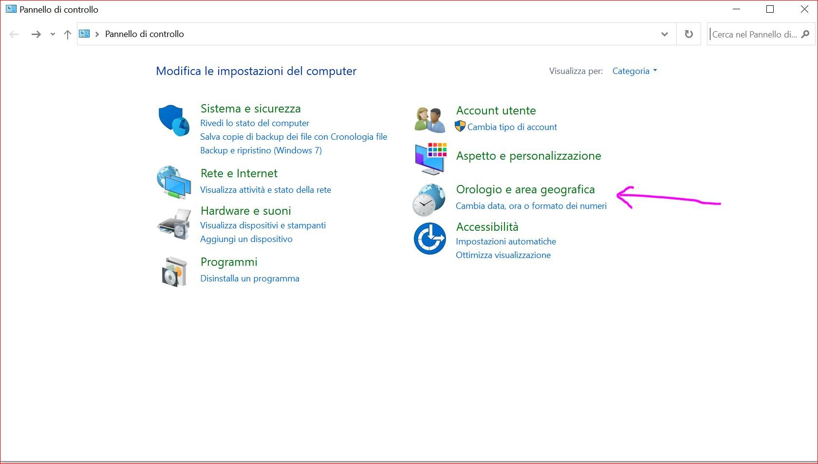Open the Categoria view dropdown
The height and width of the screenshot is (464, 818).
(634, 71)
